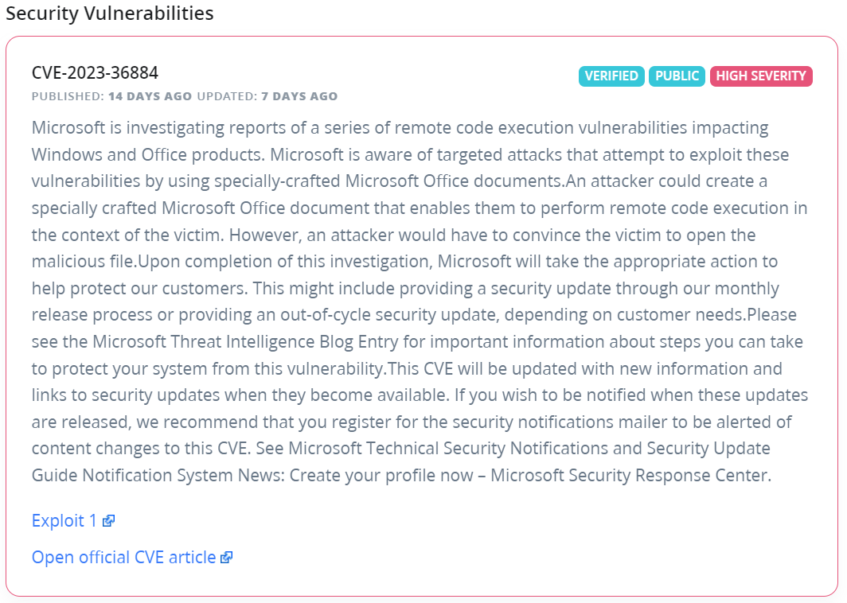Click the first line of the CVE description
The width and height of the screenshot is (847, 603).
pyautogui.click(x=400, y=128)
